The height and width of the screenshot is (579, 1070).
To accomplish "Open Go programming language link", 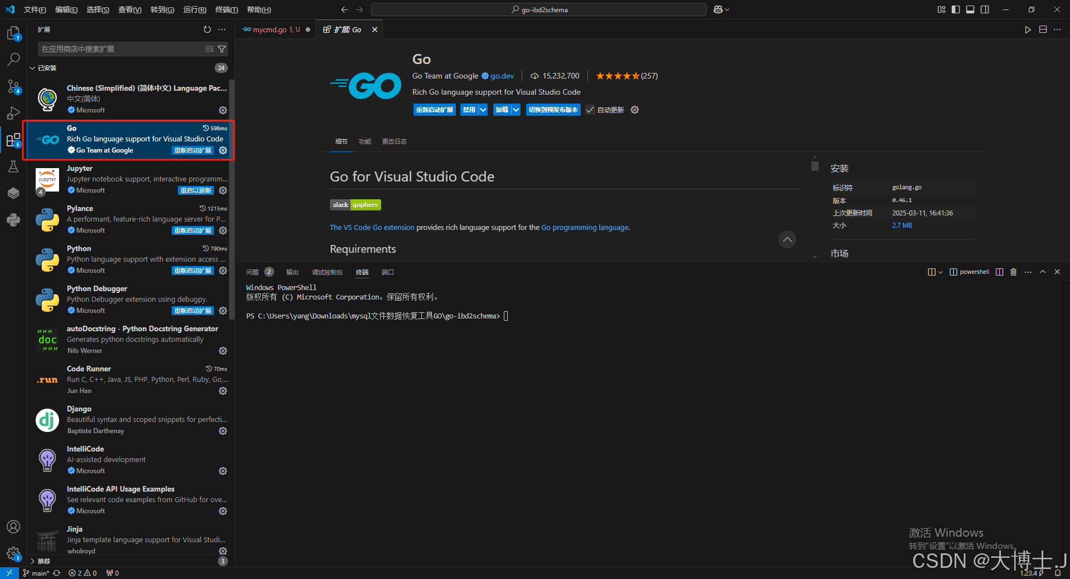I will coord(585,227).
